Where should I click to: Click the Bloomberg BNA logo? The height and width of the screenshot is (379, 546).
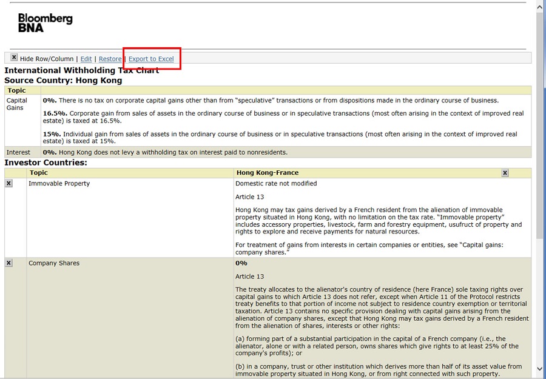coord(45,22)
